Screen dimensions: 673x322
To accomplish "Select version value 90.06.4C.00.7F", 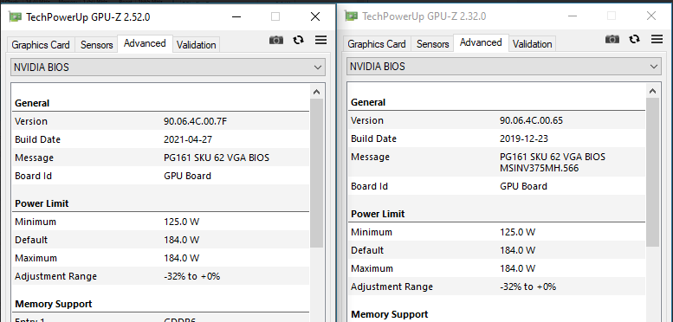I will (195, 121).
